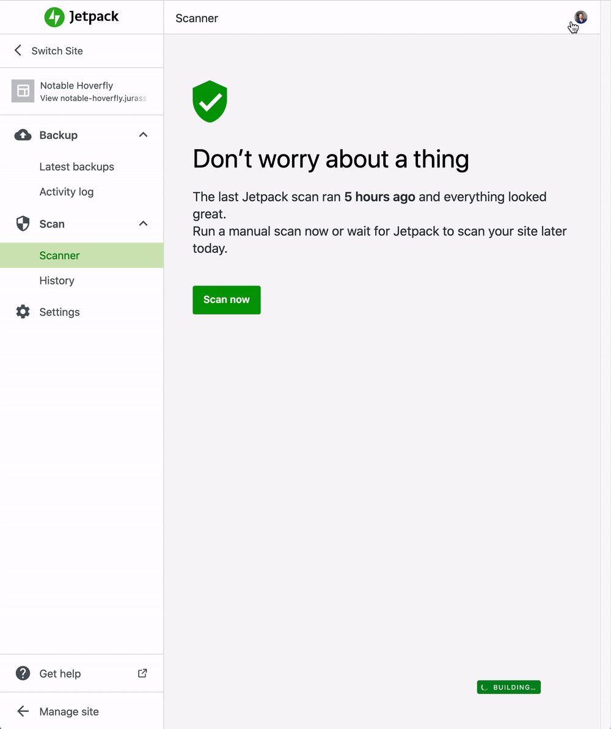Click the Jetpack wordmark text
Viewport: 611px width, 729px height.
click(94, 17)
